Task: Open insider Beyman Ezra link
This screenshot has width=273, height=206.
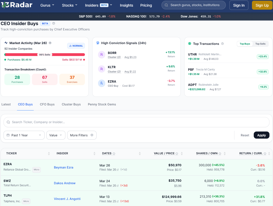Action: tap(64, 167)
